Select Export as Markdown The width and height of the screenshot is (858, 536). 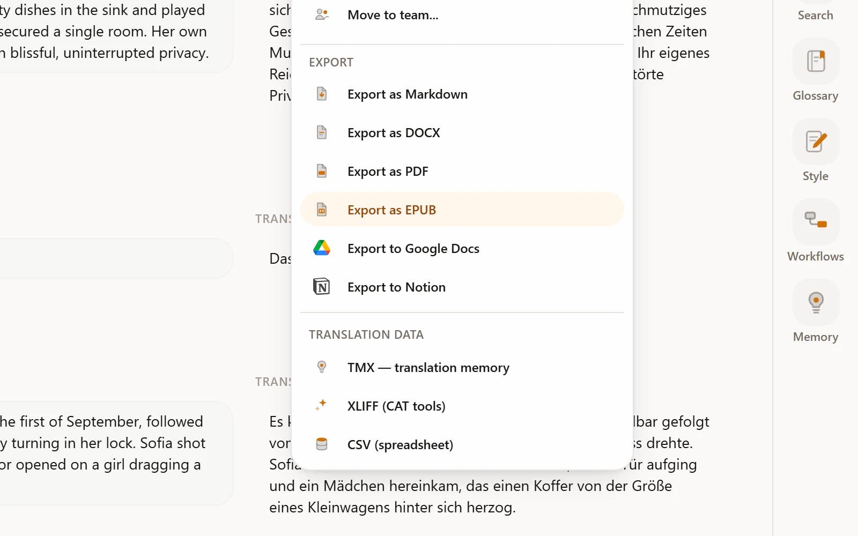(x=462, y=94)
